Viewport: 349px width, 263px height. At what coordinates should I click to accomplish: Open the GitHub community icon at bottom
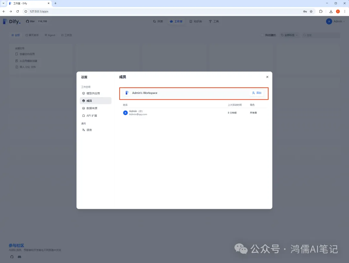[x=12, y=257]
